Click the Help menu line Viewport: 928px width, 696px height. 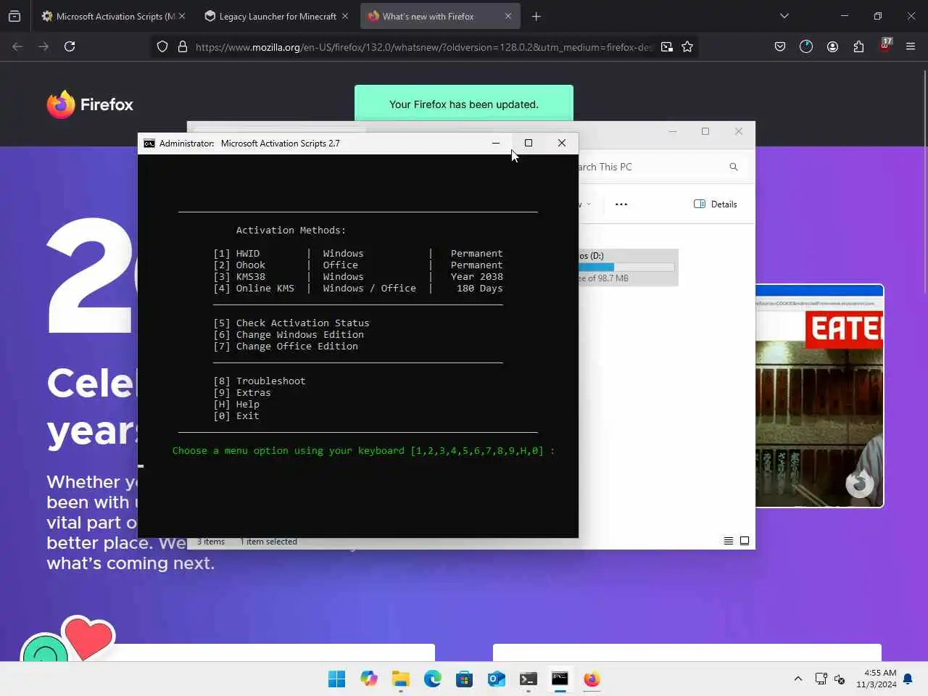click(236, 405)
